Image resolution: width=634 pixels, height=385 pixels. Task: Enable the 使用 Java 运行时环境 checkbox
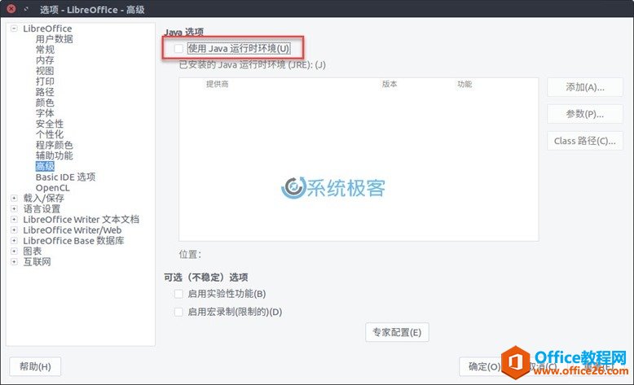178,49
